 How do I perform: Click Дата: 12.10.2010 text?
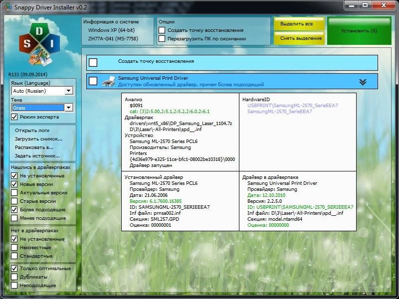click(266, 195)
